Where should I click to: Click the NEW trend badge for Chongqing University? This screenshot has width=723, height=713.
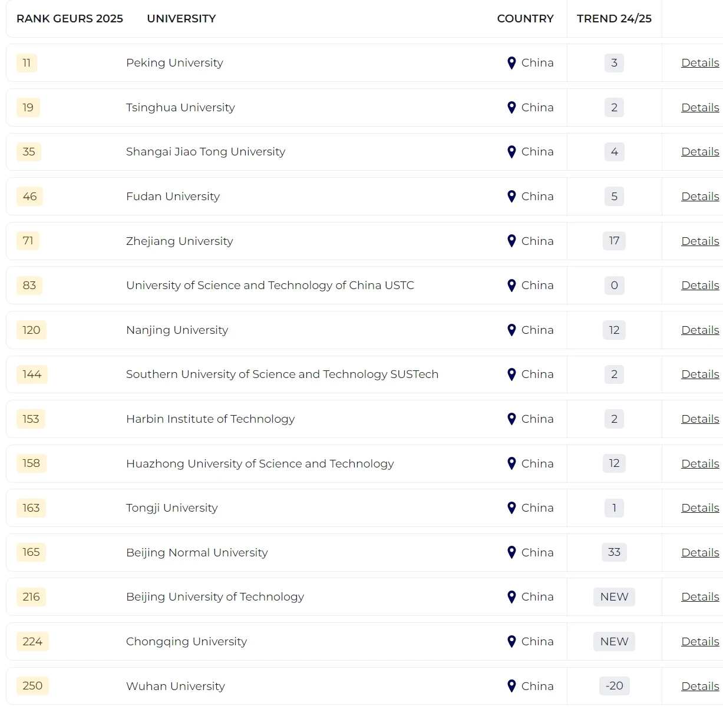(x=614, y=641)
